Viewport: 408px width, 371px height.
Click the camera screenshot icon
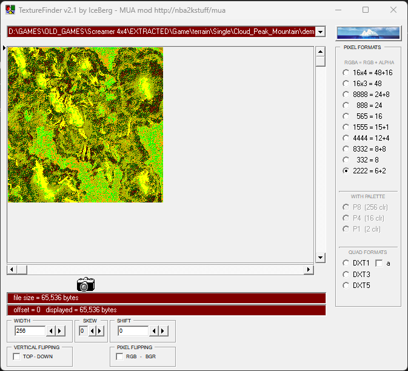click(x=85, y=284)
